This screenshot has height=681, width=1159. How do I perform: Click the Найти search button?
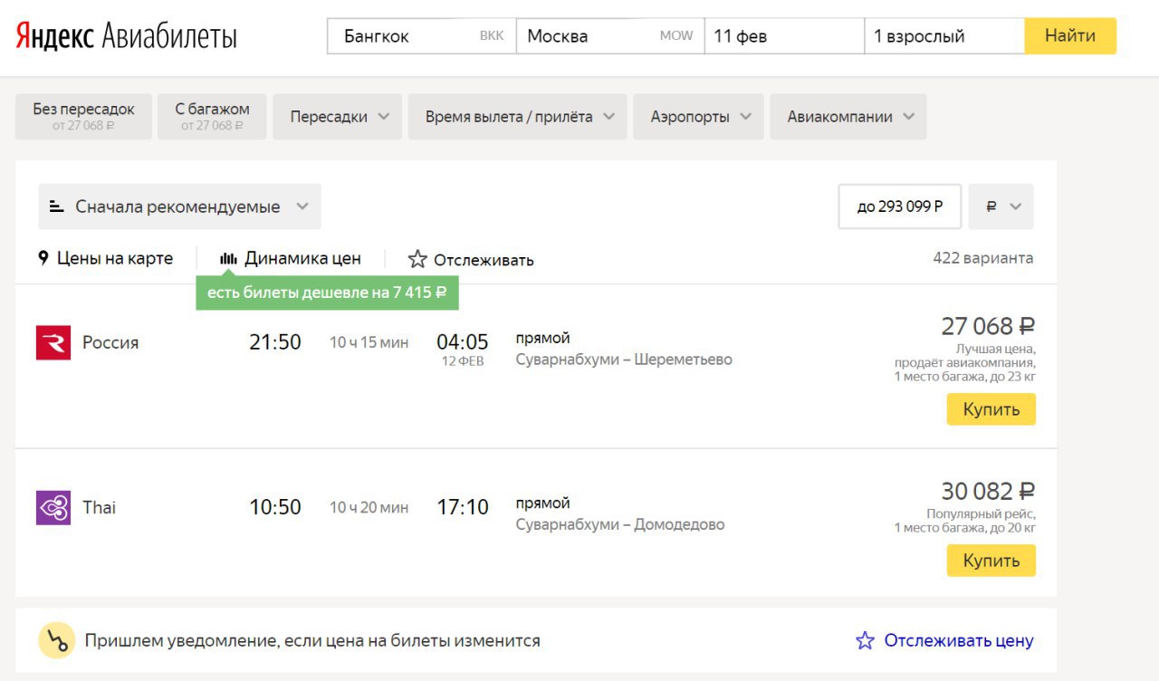(x=1070, y=36)
